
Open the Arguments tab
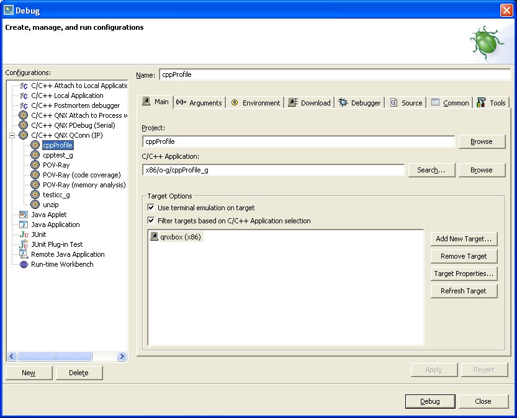(199, 102)
